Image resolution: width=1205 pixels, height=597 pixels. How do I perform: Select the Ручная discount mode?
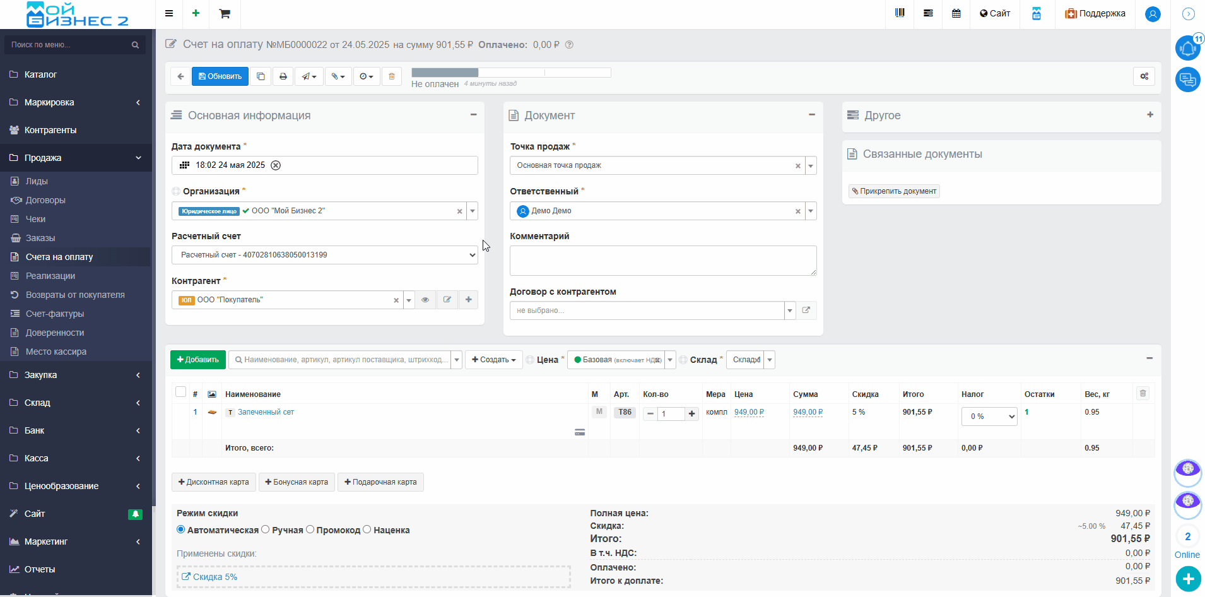click(266, 529)
